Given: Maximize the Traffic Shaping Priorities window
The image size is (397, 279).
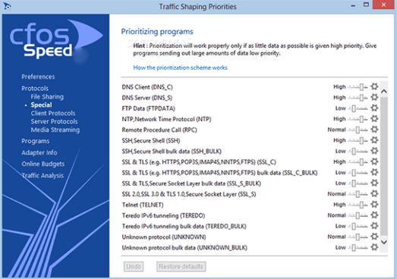Looking at the screenshot, I should click(x=366, y=5).
